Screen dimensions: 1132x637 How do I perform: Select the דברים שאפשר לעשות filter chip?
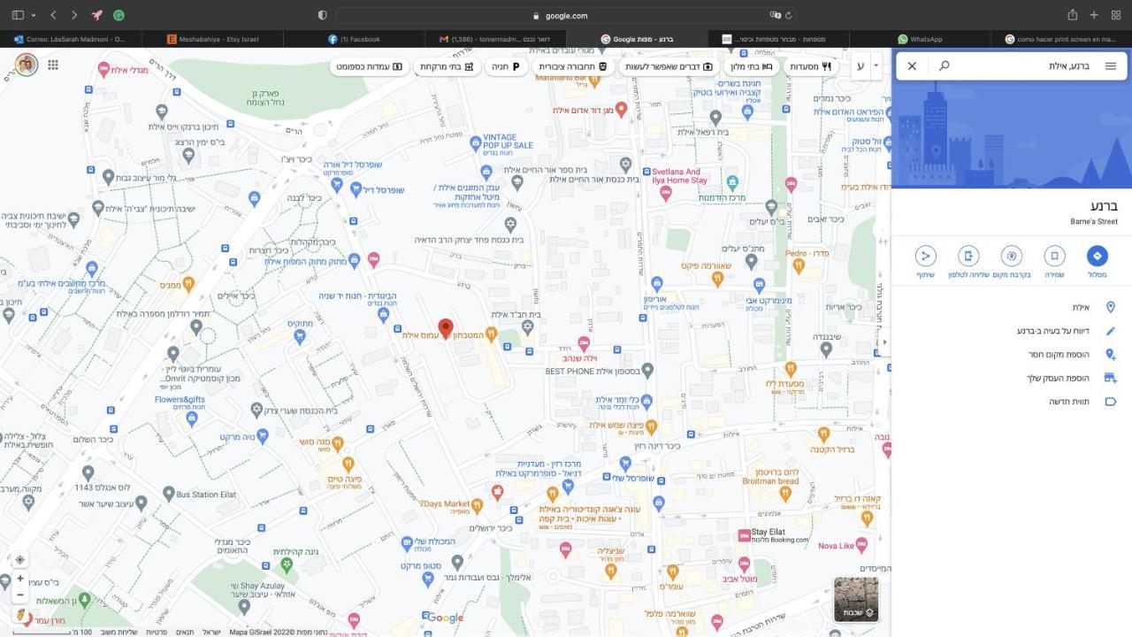tap(669, 66)
